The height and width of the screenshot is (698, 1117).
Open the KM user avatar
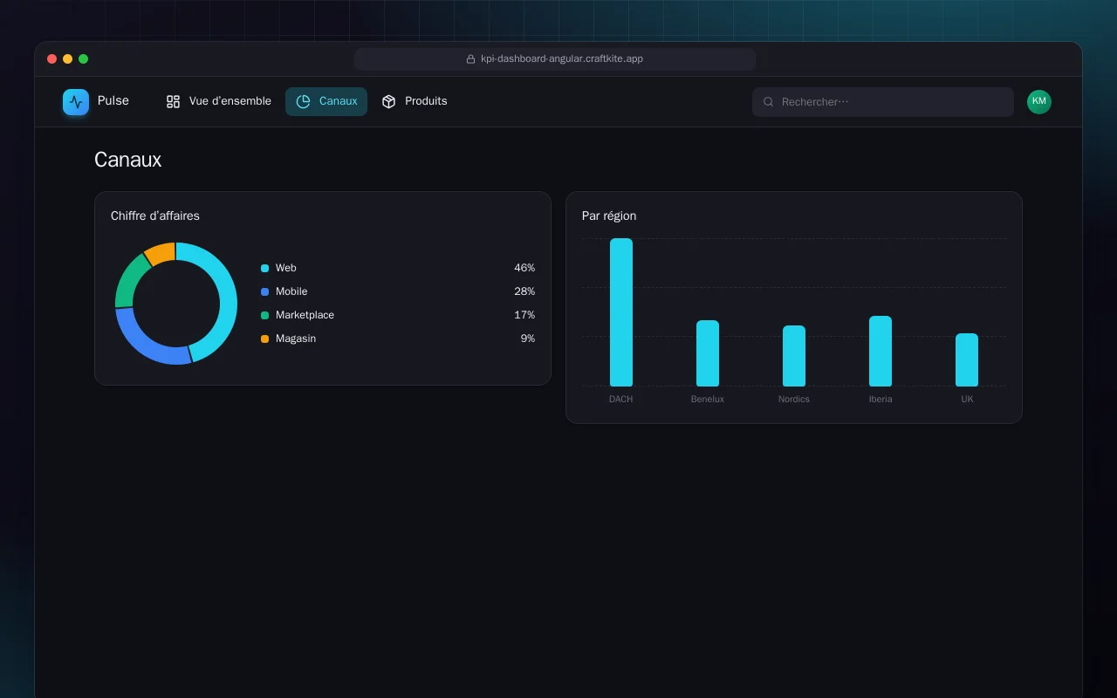point(1039,102)
